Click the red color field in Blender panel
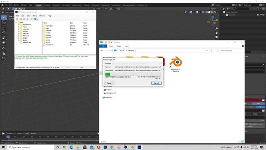This screenshot has width=266, height=150. 254,100
